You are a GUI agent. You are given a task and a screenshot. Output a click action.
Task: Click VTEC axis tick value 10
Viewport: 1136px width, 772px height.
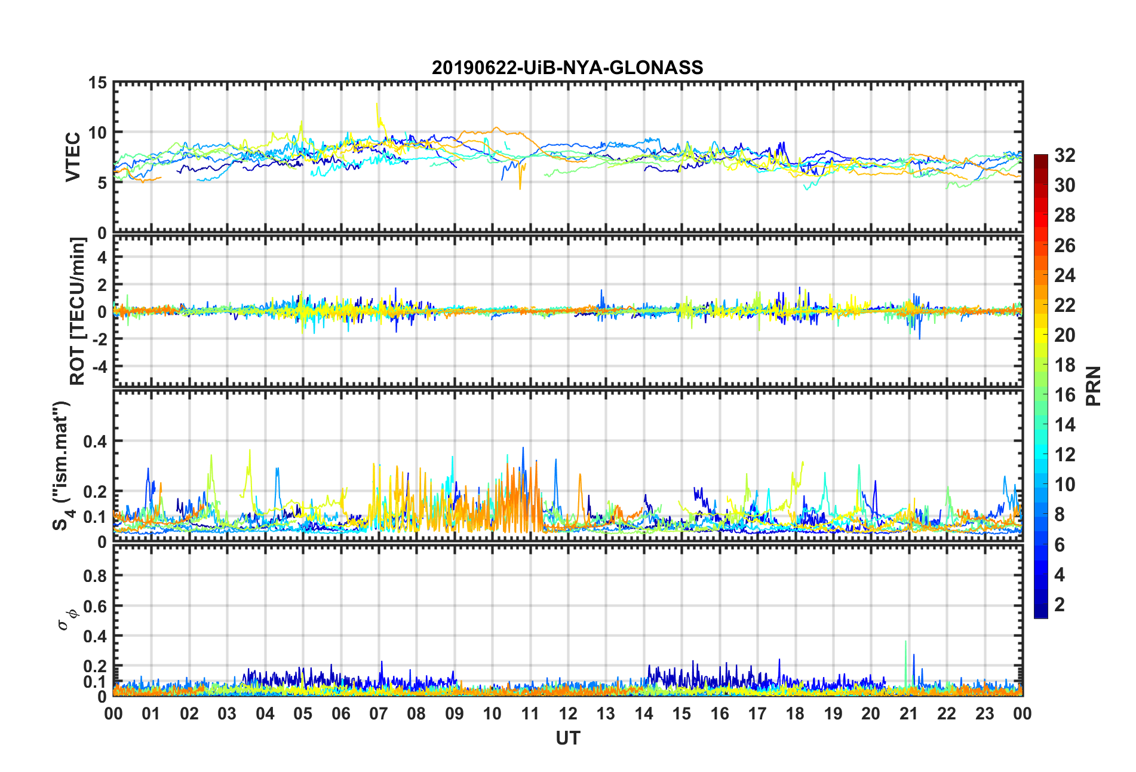click(97, 133)
